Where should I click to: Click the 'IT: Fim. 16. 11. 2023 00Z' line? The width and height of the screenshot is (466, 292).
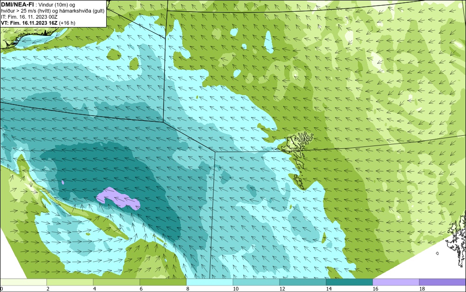29,17
